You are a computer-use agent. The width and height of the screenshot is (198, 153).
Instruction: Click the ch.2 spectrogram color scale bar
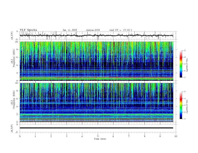tap(181, 105)
